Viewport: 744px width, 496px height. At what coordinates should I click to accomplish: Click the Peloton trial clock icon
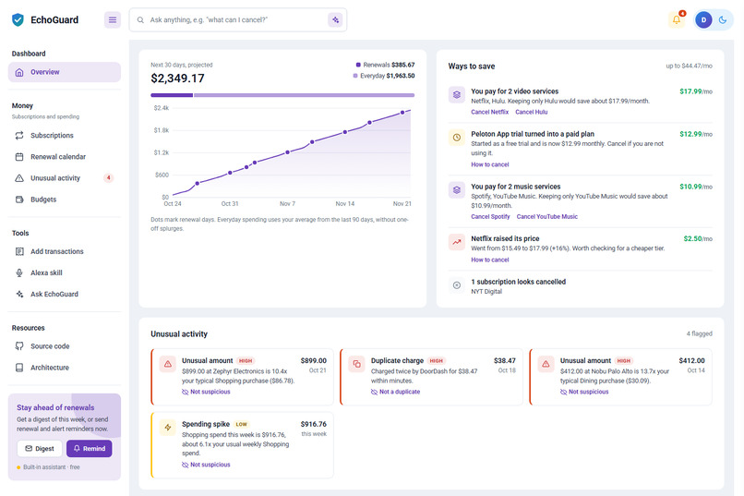click(x=456, y=138)
